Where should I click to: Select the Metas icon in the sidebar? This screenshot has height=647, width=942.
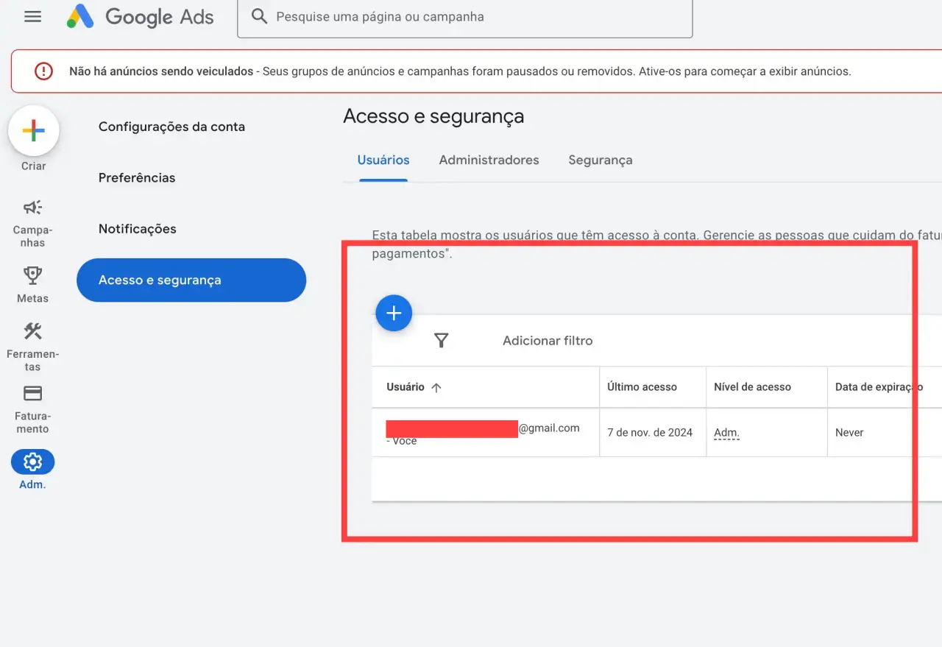point(32,273)
